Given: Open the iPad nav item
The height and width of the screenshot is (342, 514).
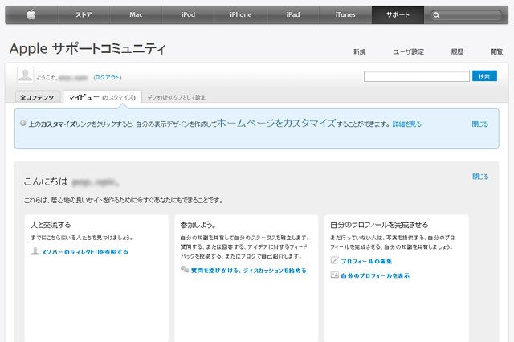Looking at the screenshot, I should point(293,14).
